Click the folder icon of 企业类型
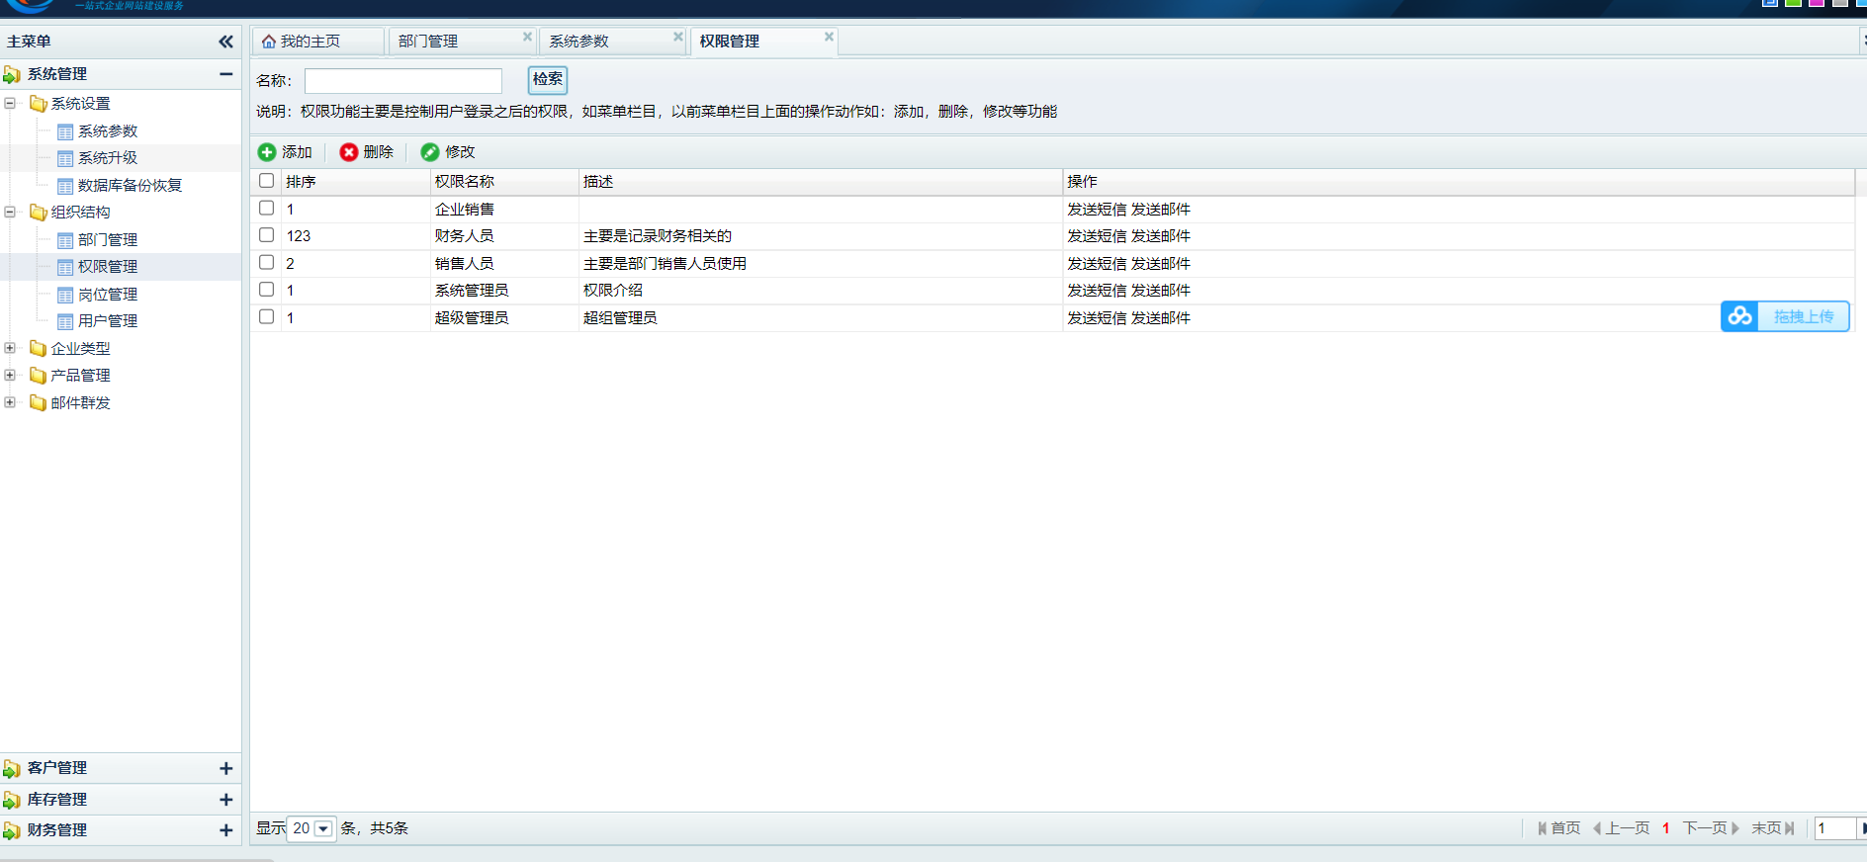This screenshot has width=1867, height=862. click(39, 348)
